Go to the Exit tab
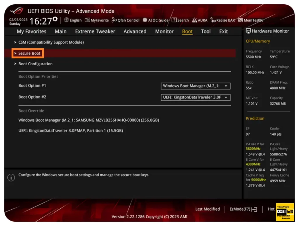 click(x=223, y=31)
